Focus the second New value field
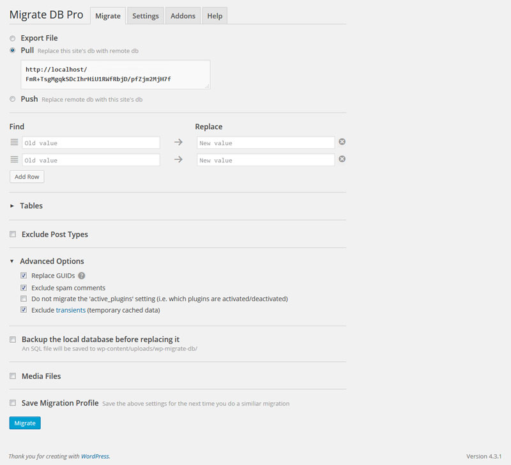Screen dimensions: 511x465 266,160
